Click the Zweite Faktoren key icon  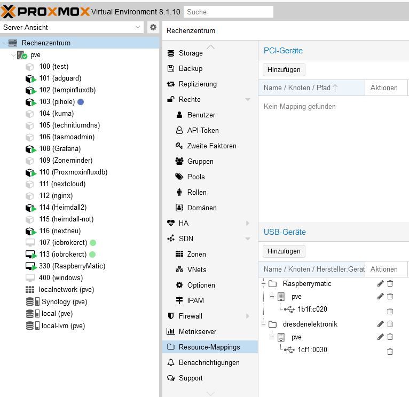(x=179, y=146)
